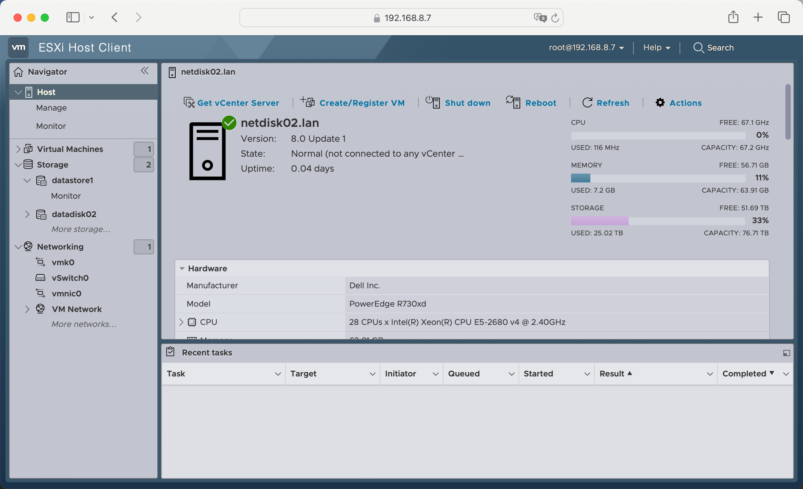Viewport: 803px width, 489px height.
Task: Click the Networking globe icon
Action: click(28, 247)
